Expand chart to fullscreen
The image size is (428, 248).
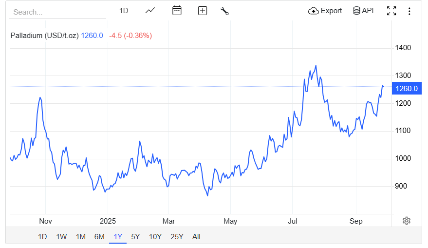pos(391,11)
